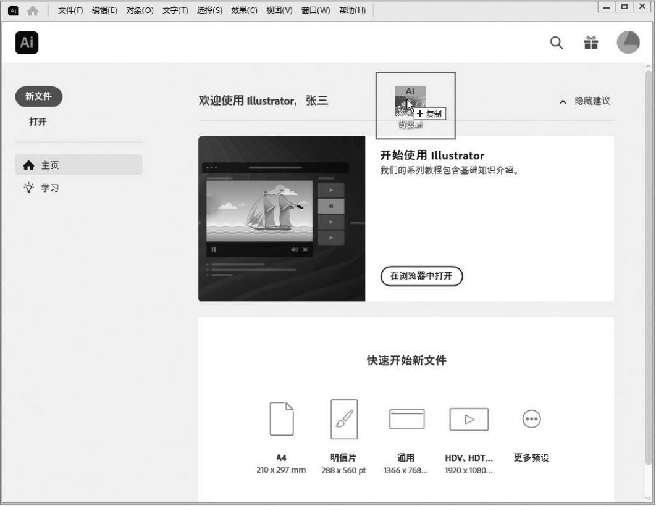Click the 1920 x 1080... size text

pyautogui.click(x=469, y=470)
